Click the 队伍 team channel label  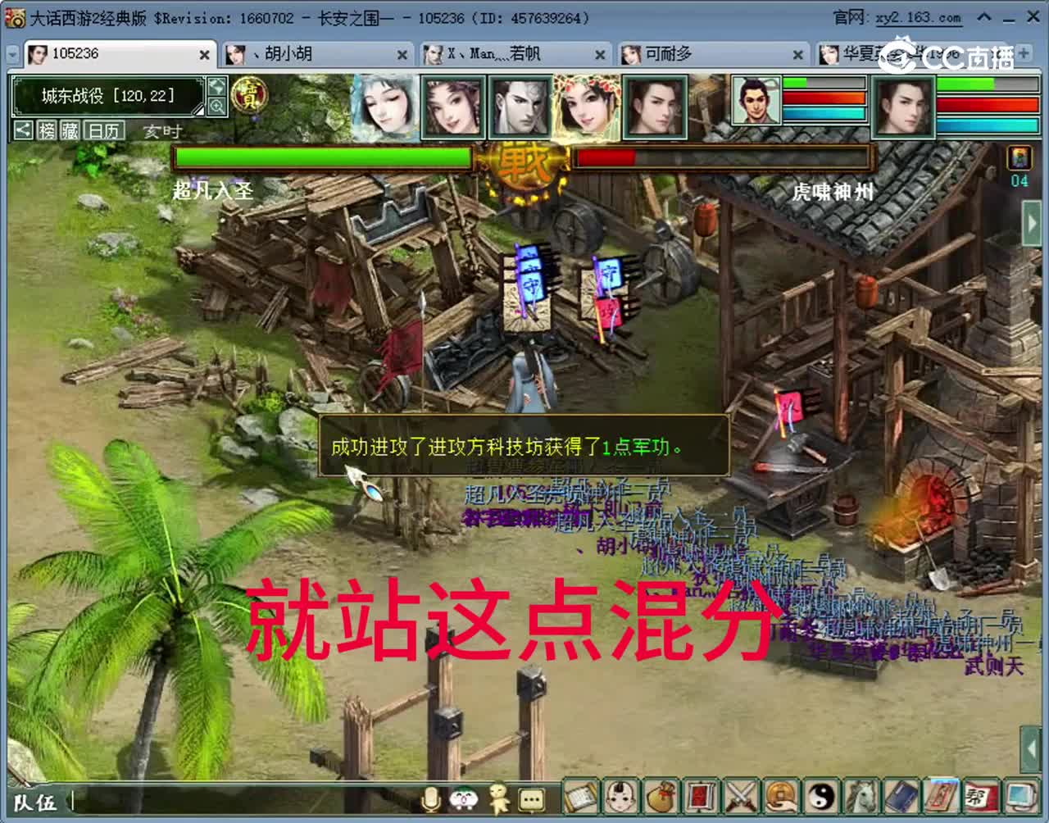pos(34,803)
